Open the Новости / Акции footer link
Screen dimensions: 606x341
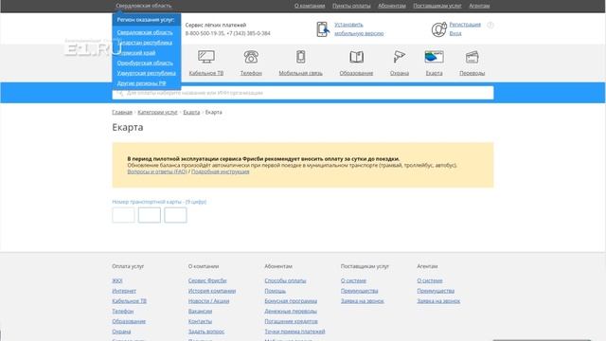tap(208, 301)
